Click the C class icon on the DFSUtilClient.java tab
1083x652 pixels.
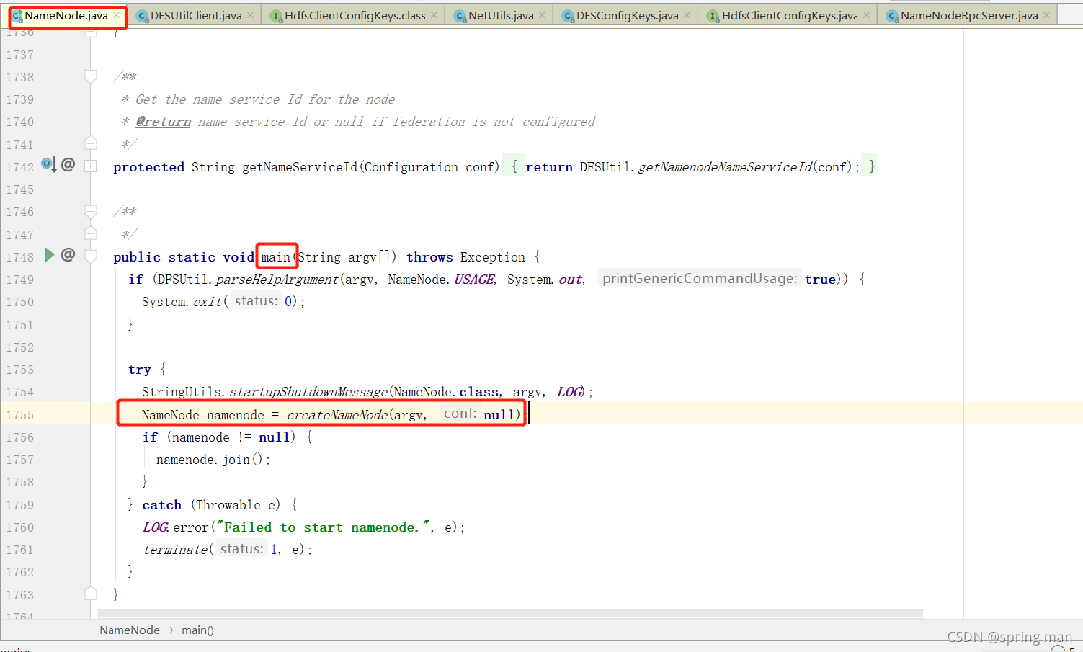click(143, 16)
